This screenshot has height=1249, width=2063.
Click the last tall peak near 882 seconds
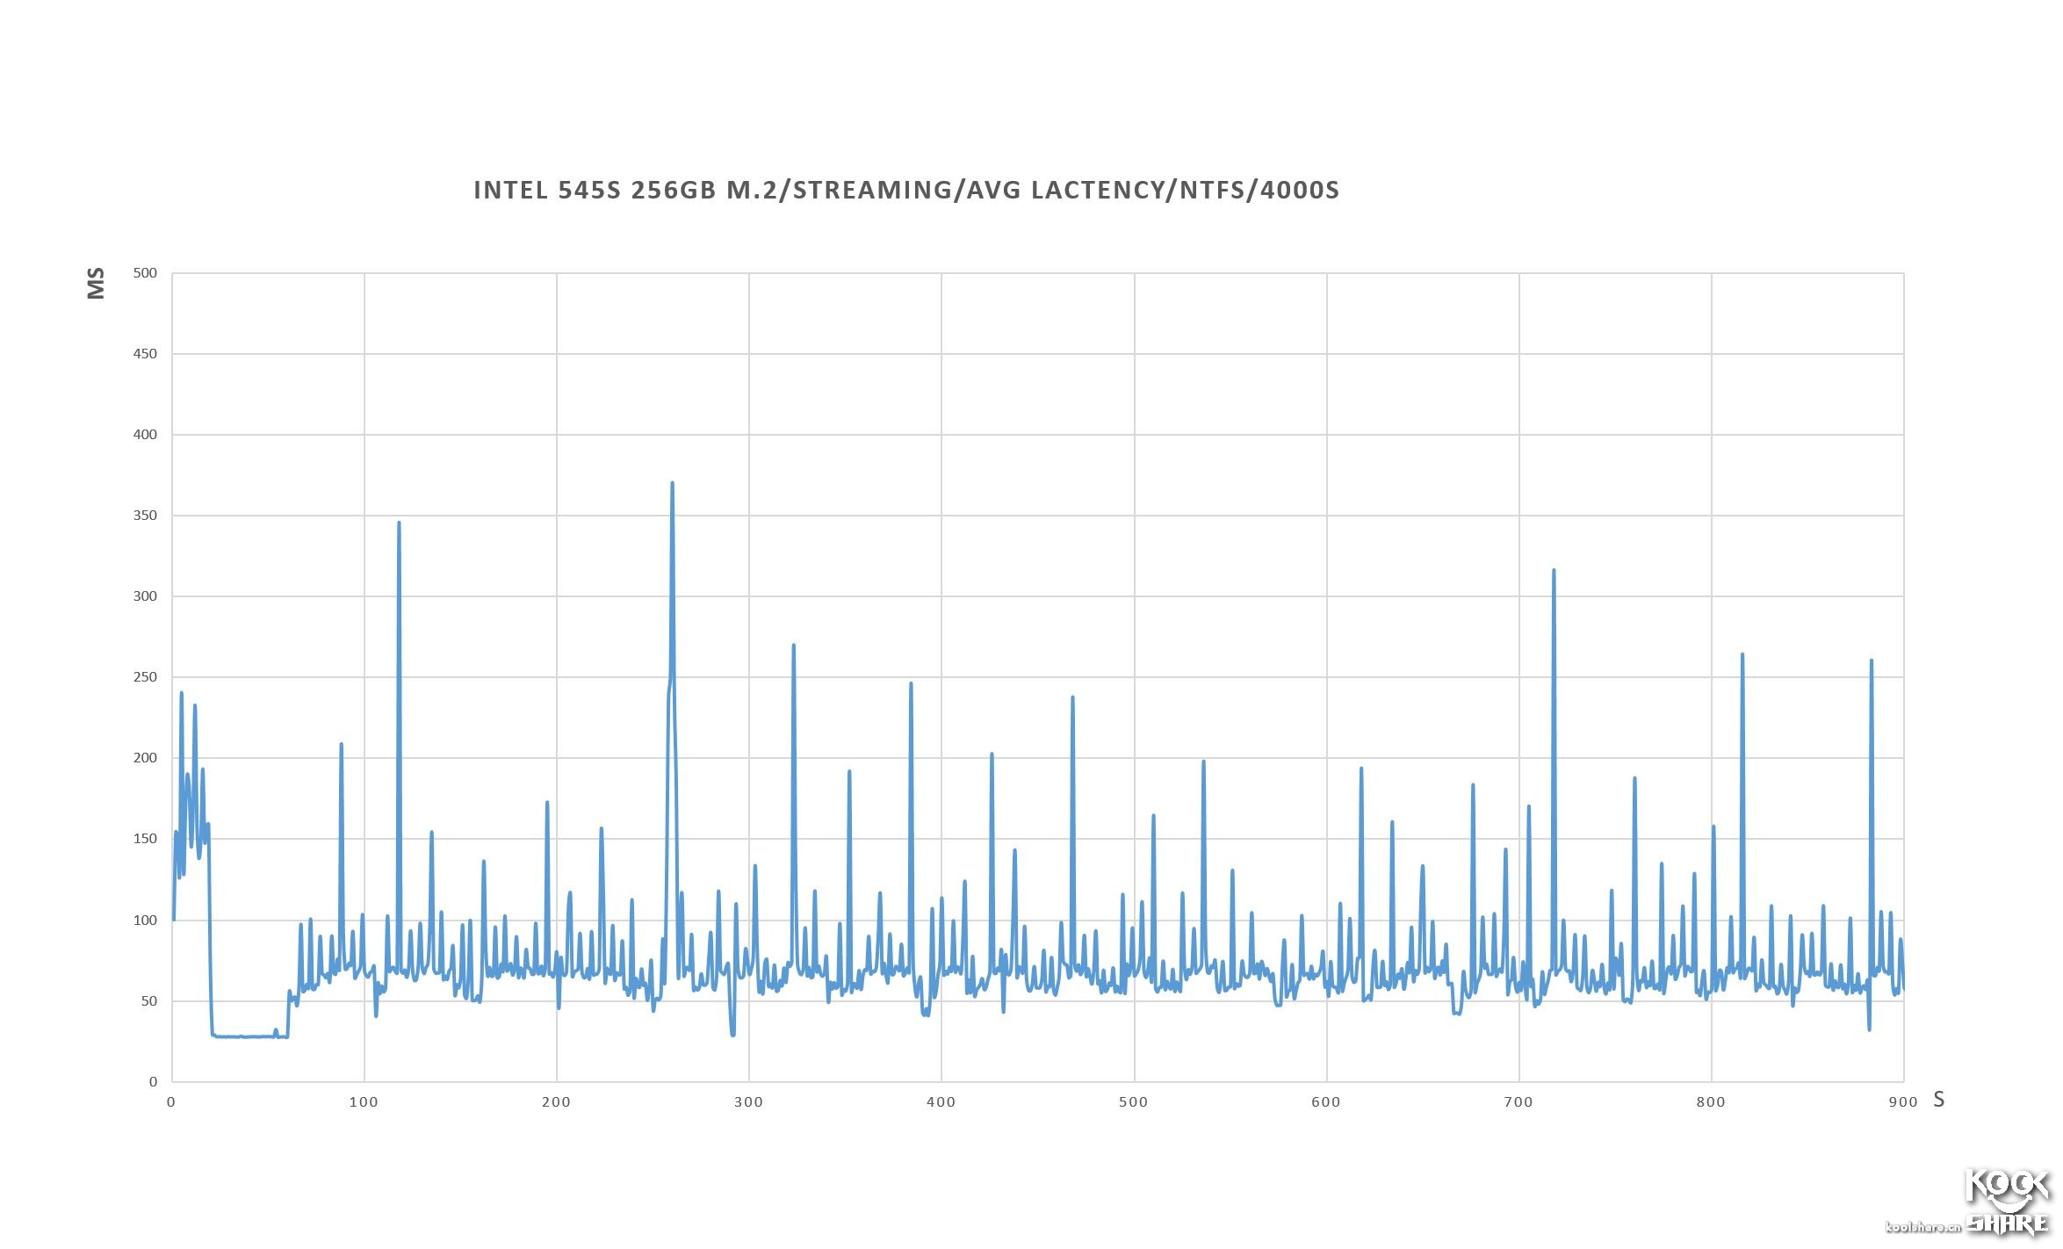click(x=1871, y=663)
